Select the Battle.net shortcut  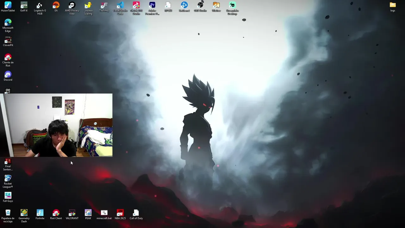[184, 7]
